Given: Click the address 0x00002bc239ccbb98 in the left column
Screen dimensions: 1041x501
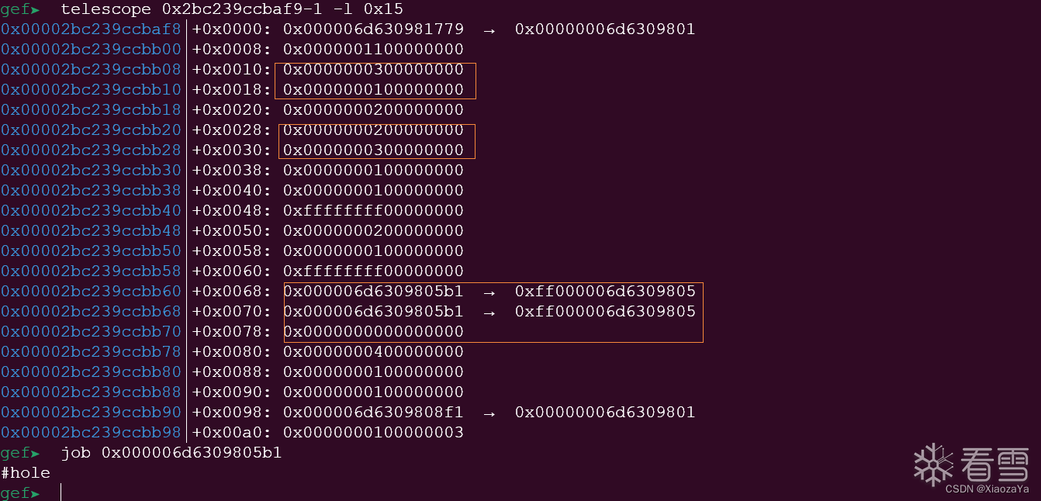Looking at the screenshot, I should pyautogui.click(x=91, y=433).
